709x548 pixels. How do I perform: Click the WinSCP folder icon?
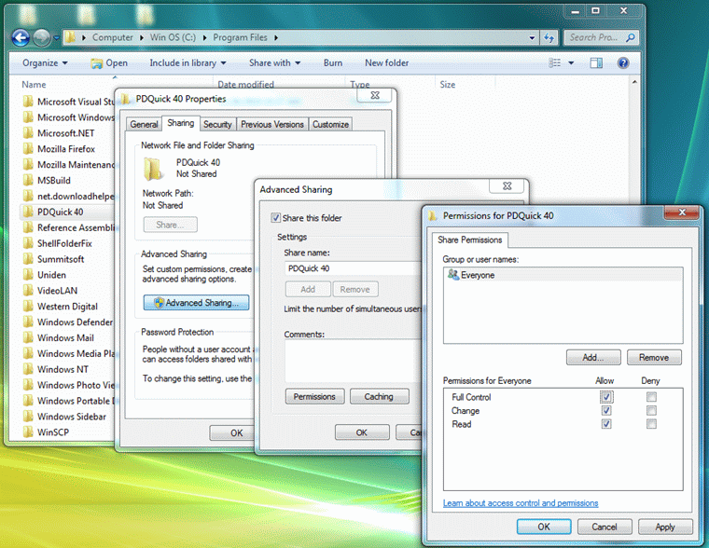tap(27, 432)
